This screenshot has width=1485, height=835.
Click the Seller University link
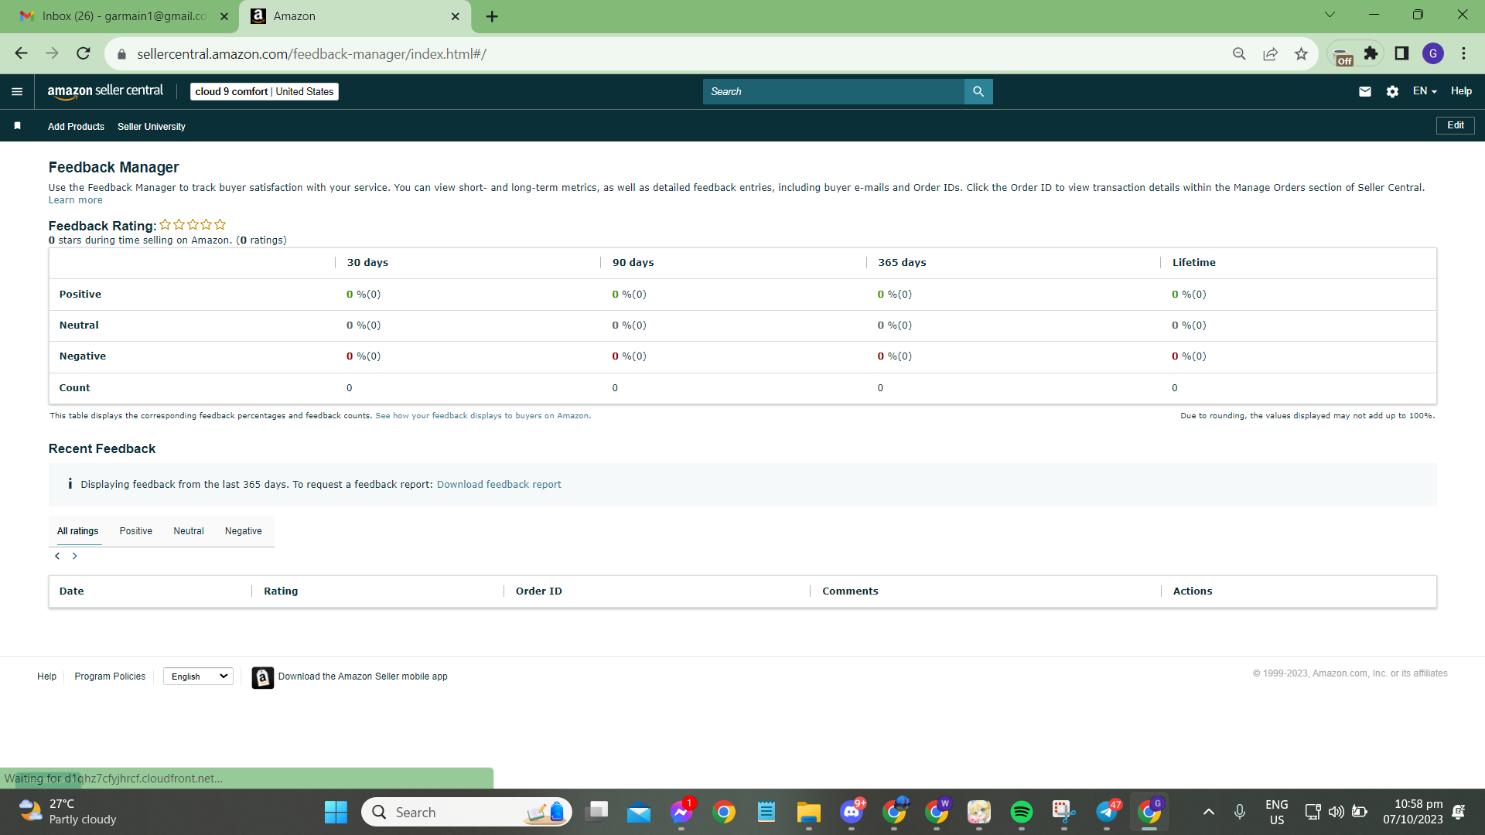coord(152,127)
